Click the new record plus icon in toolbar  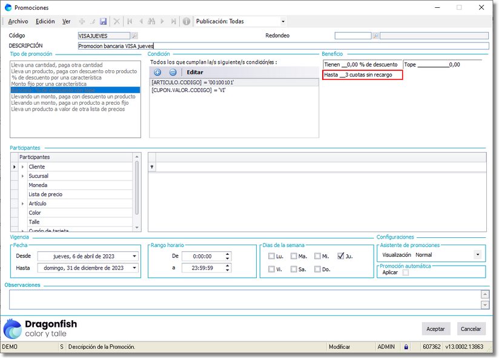coord(82,21)
